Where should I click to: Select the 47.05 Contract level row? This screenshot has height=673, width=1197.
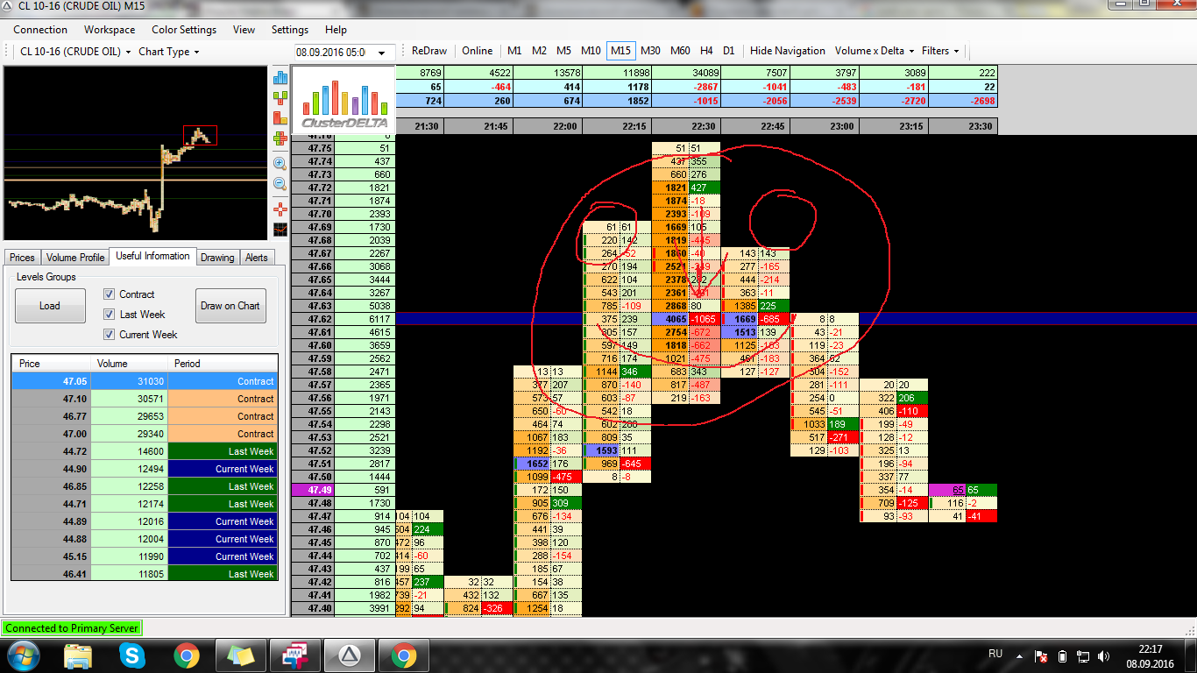(x=145, y=381)
